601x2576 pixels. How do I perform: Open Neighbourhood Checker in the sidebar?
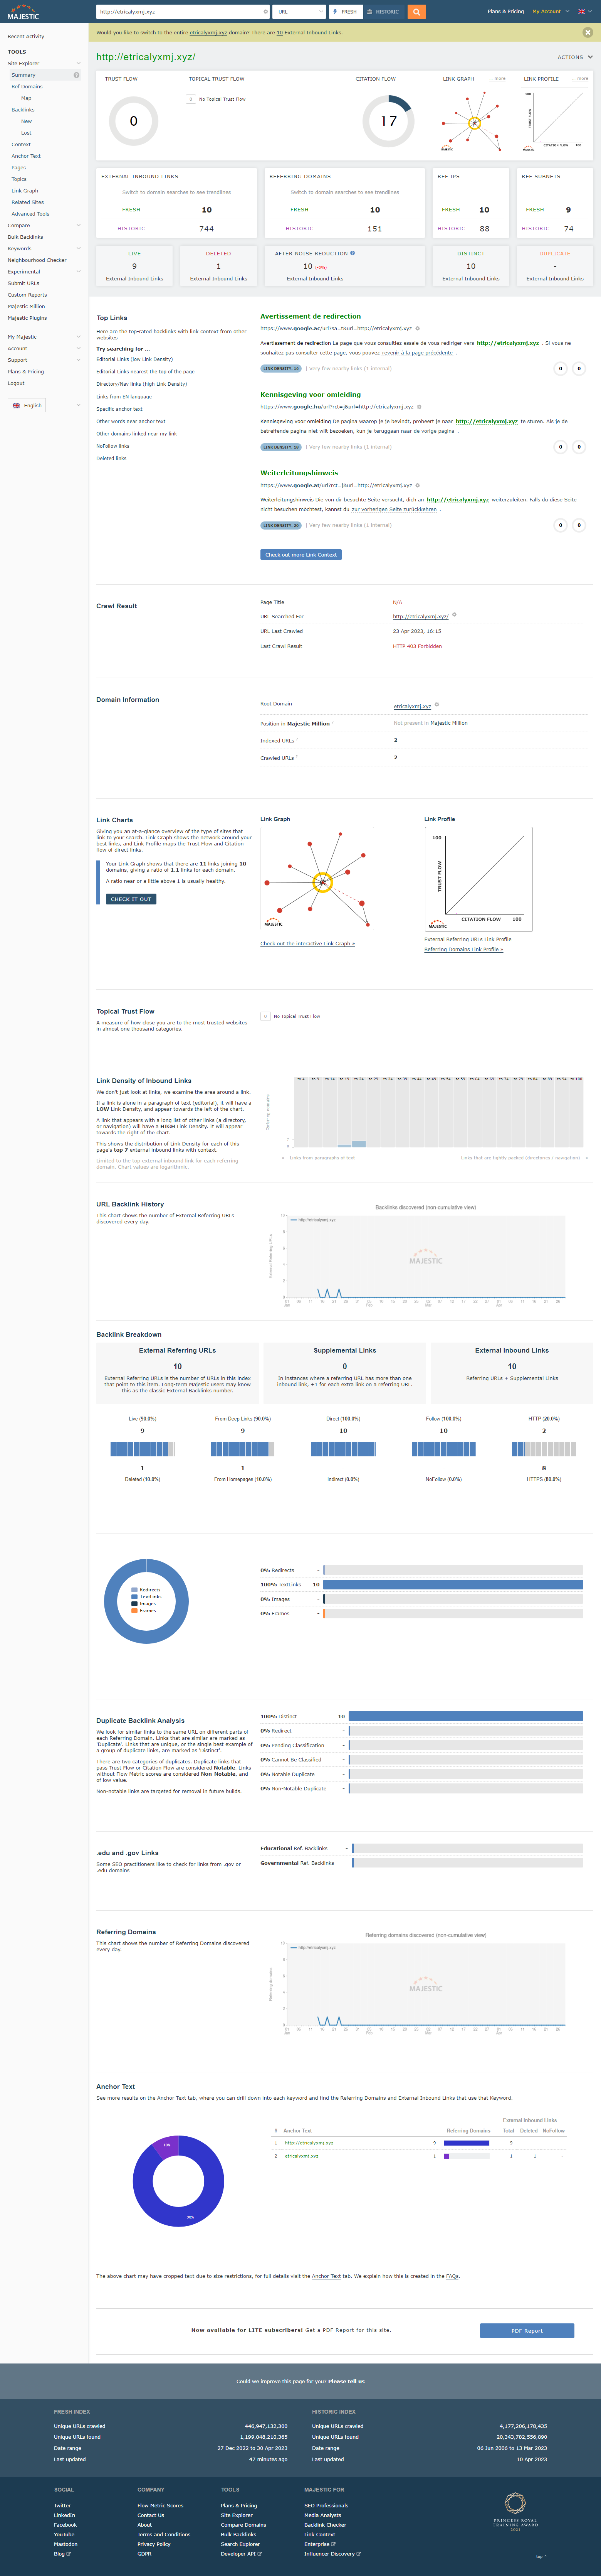click(37, 260)
